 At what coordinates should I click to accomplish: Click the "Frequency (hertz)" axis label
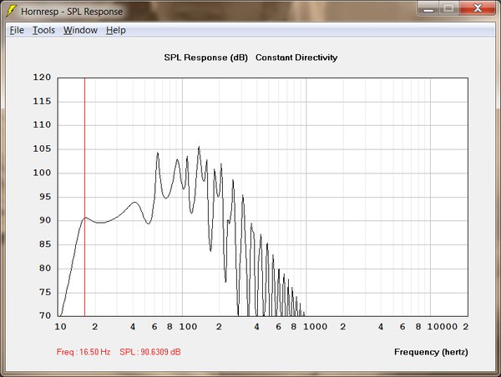coord(432,352)
